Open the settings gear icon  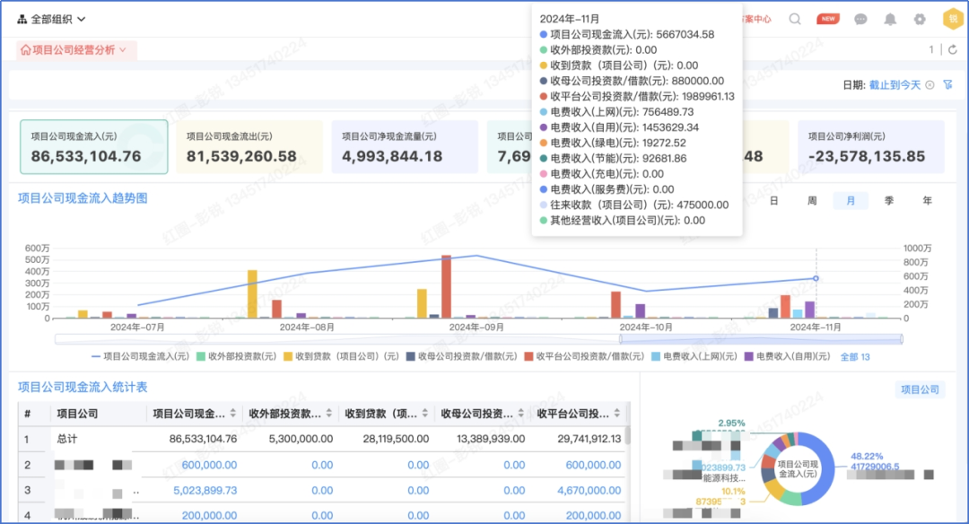920,19
